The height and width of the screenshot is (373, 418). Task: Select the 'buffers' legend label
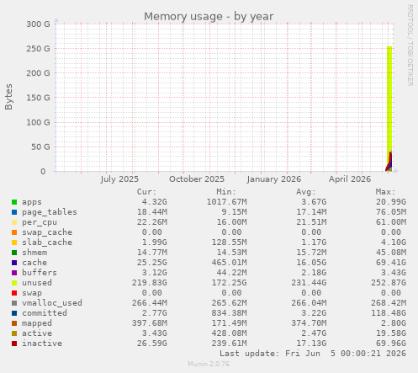tap(40, 273)
